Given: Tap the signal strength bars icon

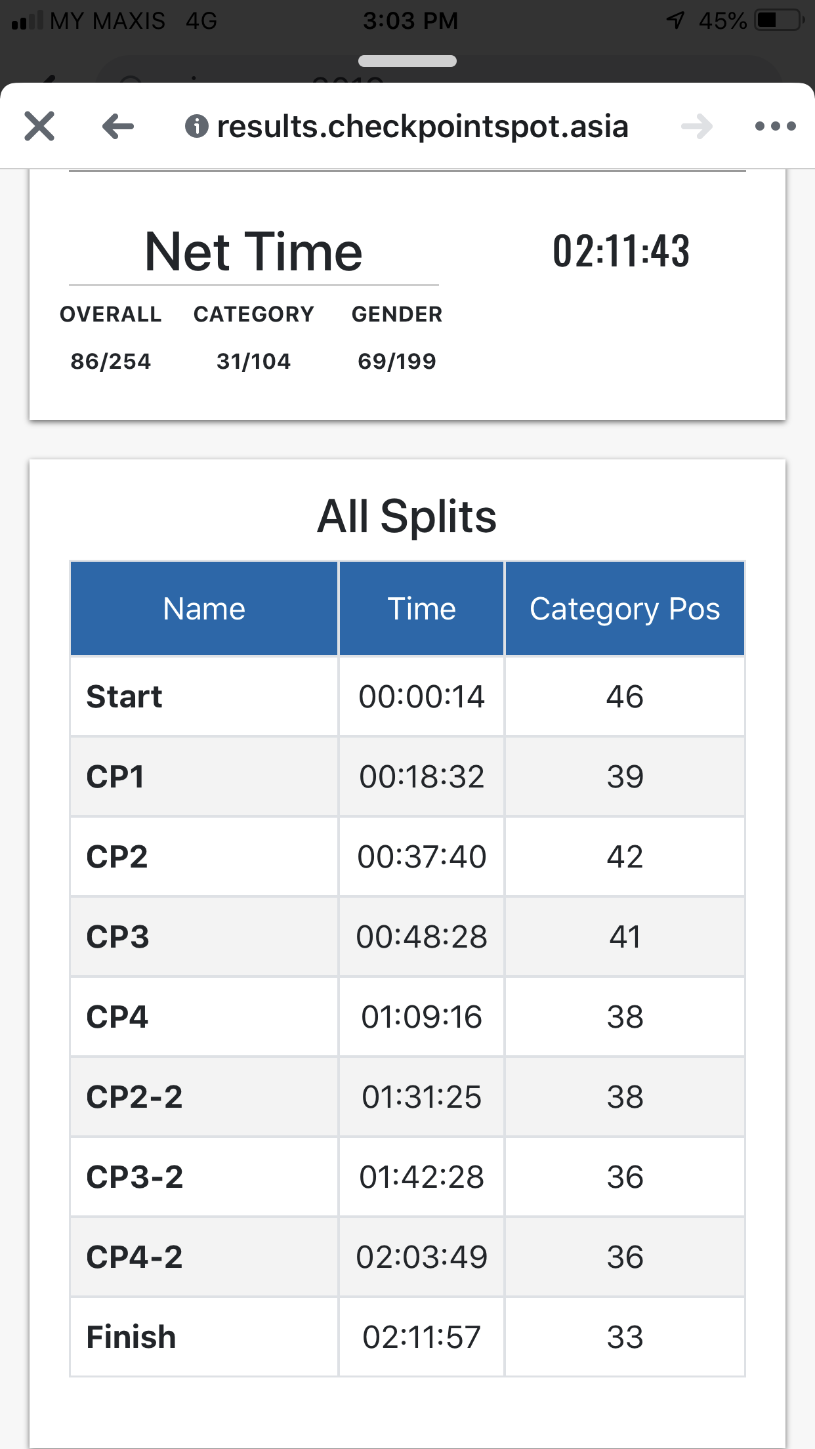Looking at the screenshot, I should 27,20.
